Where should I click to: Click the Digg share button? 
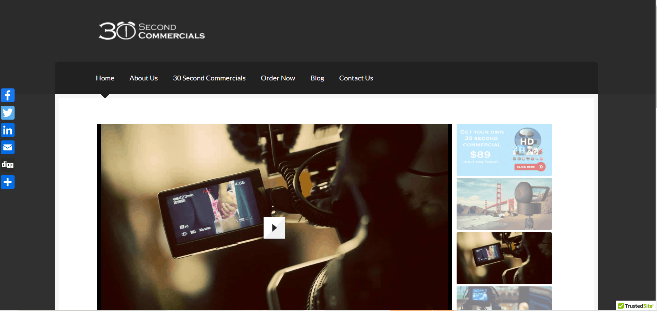tap(8, 165)
